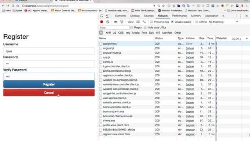250x141 pixels.
Task: Switch to large request rows view icon
Action: click(x=138, y=22)
